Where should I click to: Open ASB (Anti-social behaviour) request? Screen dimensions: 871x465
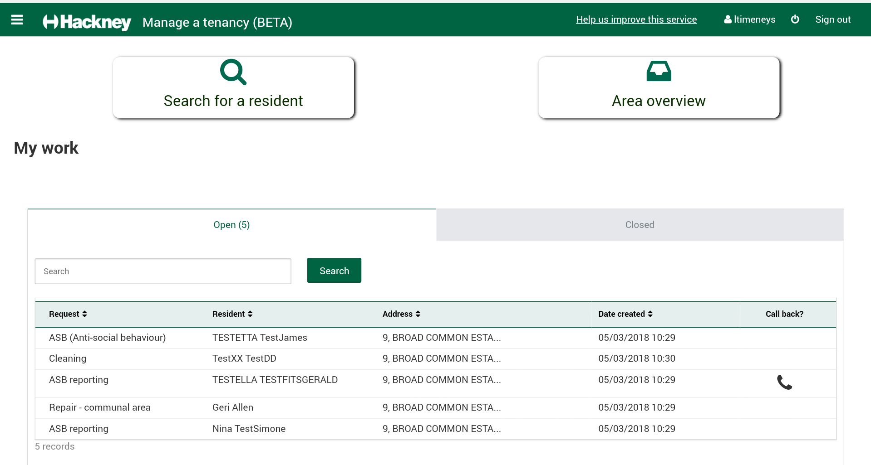tap(108, 338)
